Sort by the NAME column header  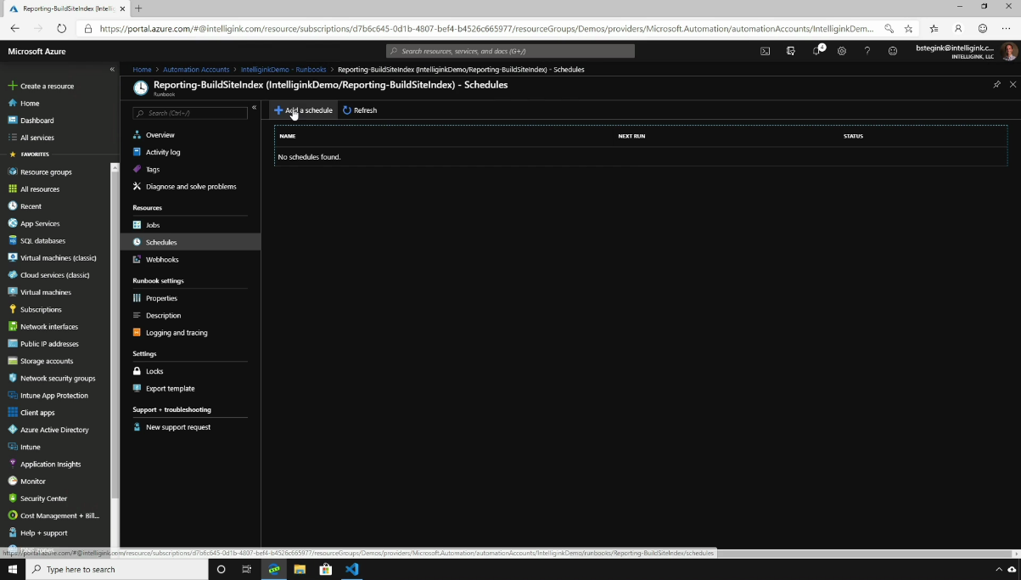(288, 136)
